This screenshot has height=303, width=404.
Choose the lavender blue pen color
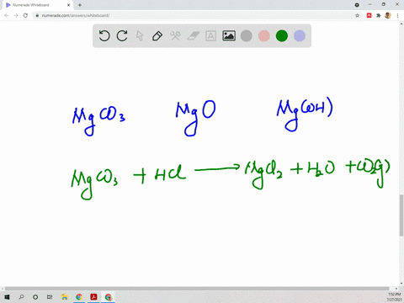coord(300,36)
